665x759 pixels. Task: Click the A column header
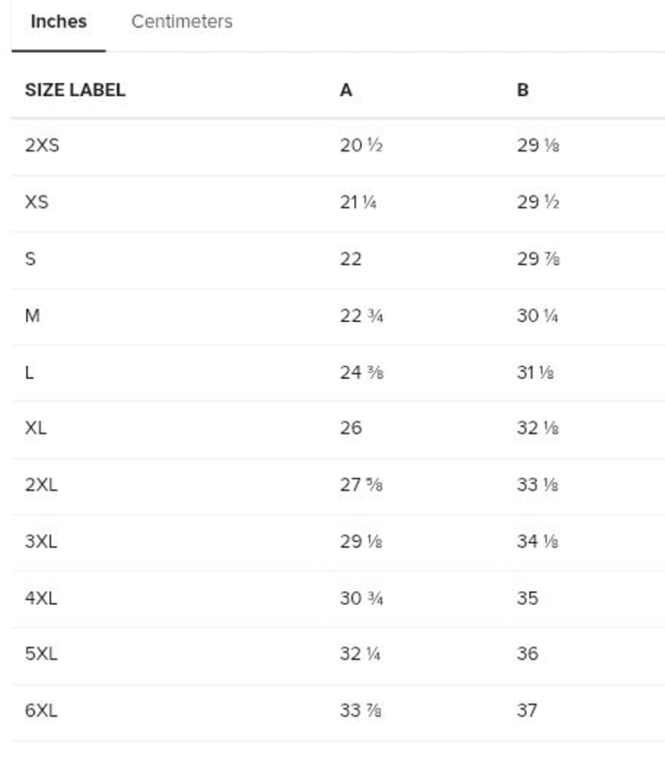click(346, 90)
